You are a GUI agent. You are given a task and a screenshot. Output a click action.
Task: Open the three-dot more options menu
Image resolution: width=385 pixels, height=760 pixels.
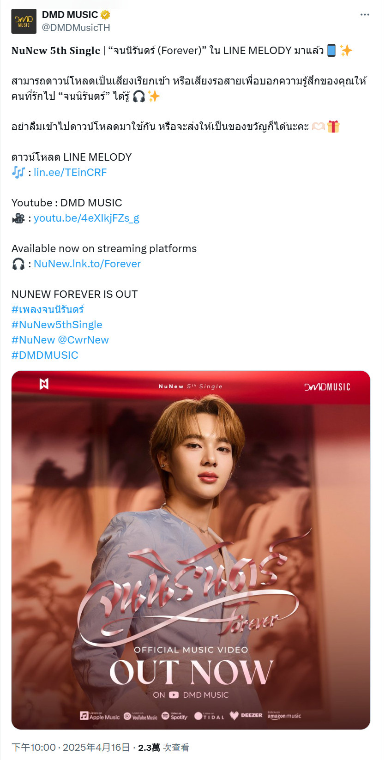point(365,15)
